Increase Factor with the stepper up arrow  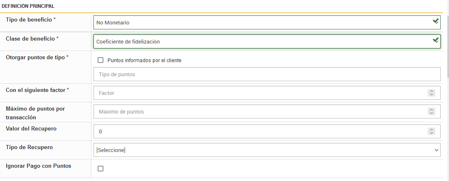tap(432, 91)
